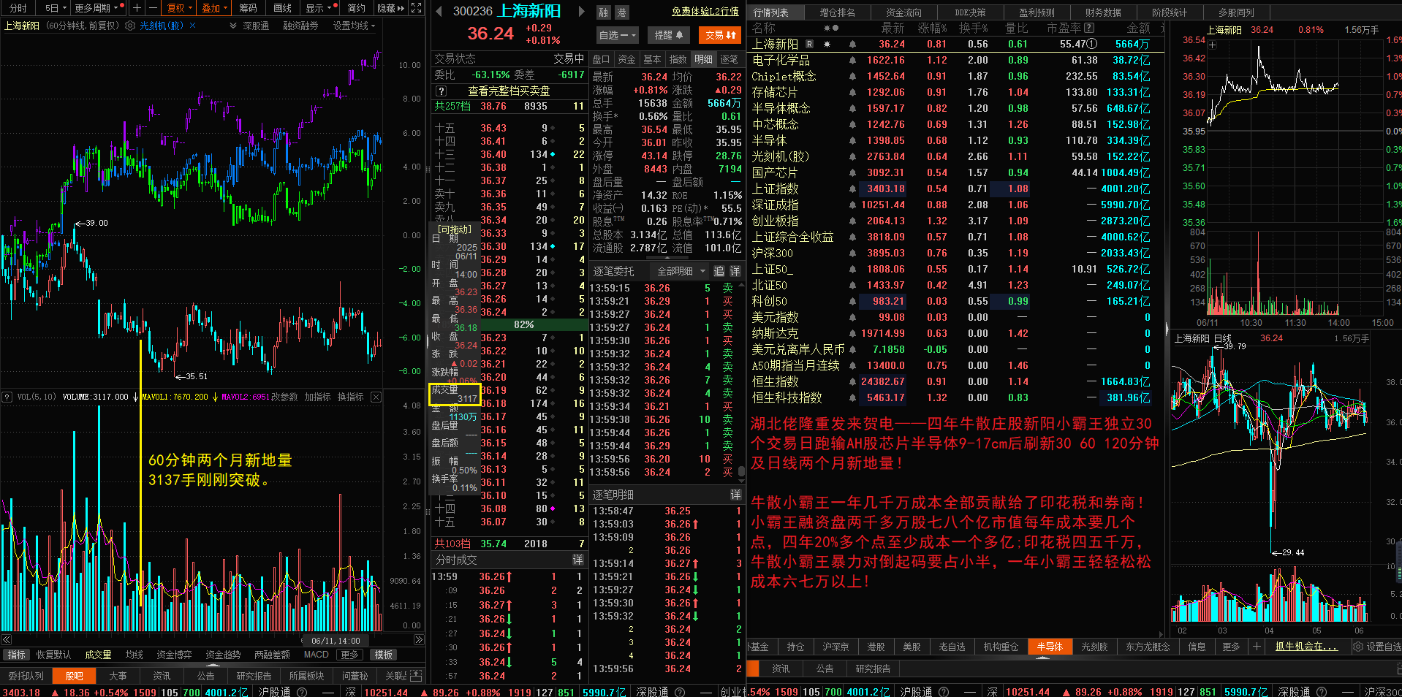1402x697 pixels.
Task: Add a new sector tab with plus icon
Action: click(1257, 647)
